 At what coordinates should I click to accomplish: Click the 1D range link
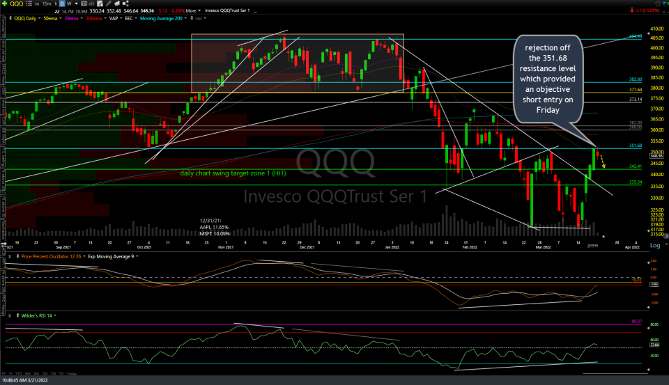click(61, 374)
